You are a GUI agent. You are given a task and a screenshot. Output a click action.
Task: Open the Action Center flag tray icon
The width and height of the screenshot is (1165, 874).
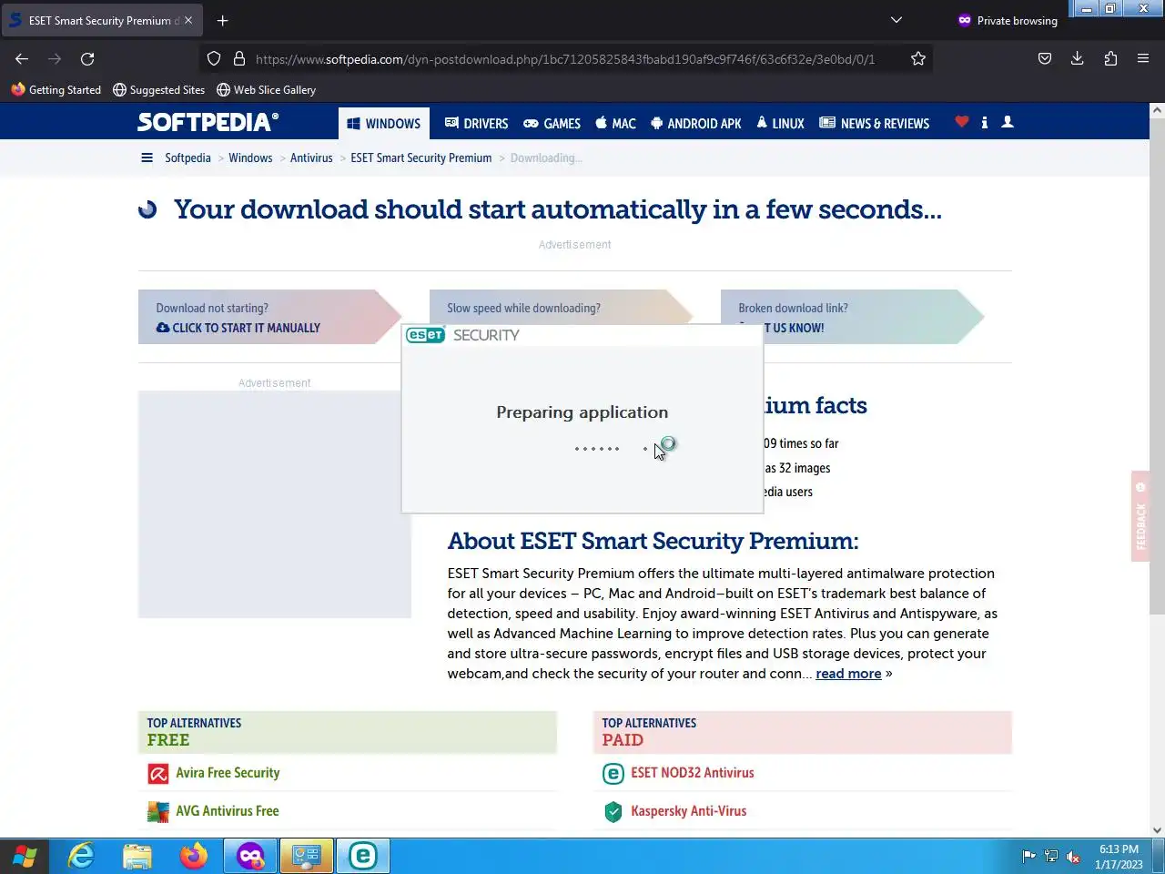coord(1028,856)
